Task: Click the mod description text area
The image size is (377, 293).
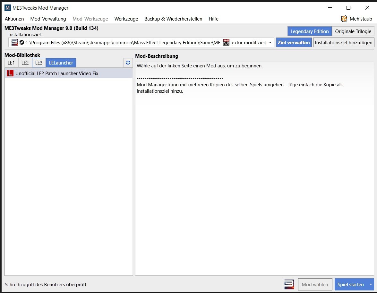Action: 254,168
